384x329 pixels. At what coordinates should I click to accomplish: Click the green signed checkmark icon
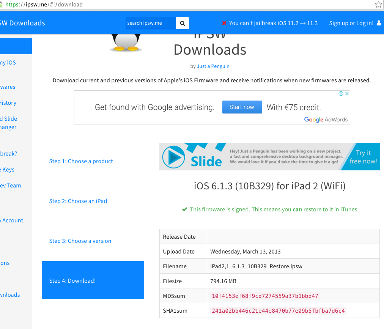[x=185, y=209]
